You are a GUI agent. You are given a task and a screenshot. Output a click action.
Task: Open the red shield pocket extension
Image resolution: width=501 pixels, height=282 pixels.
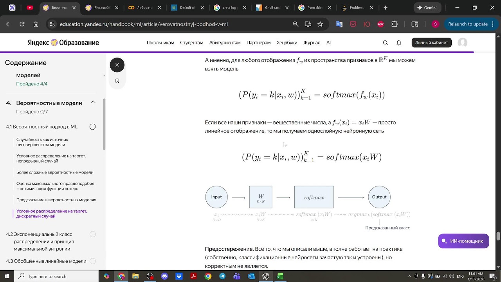pyautogui.click(x=353, y=24)
